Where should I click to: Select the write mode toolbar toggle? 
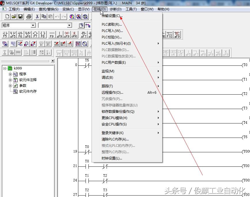click(x=20, y=44)
